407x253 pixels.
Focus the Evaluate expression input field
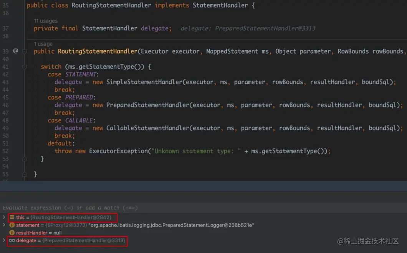[x=203, y=208]
